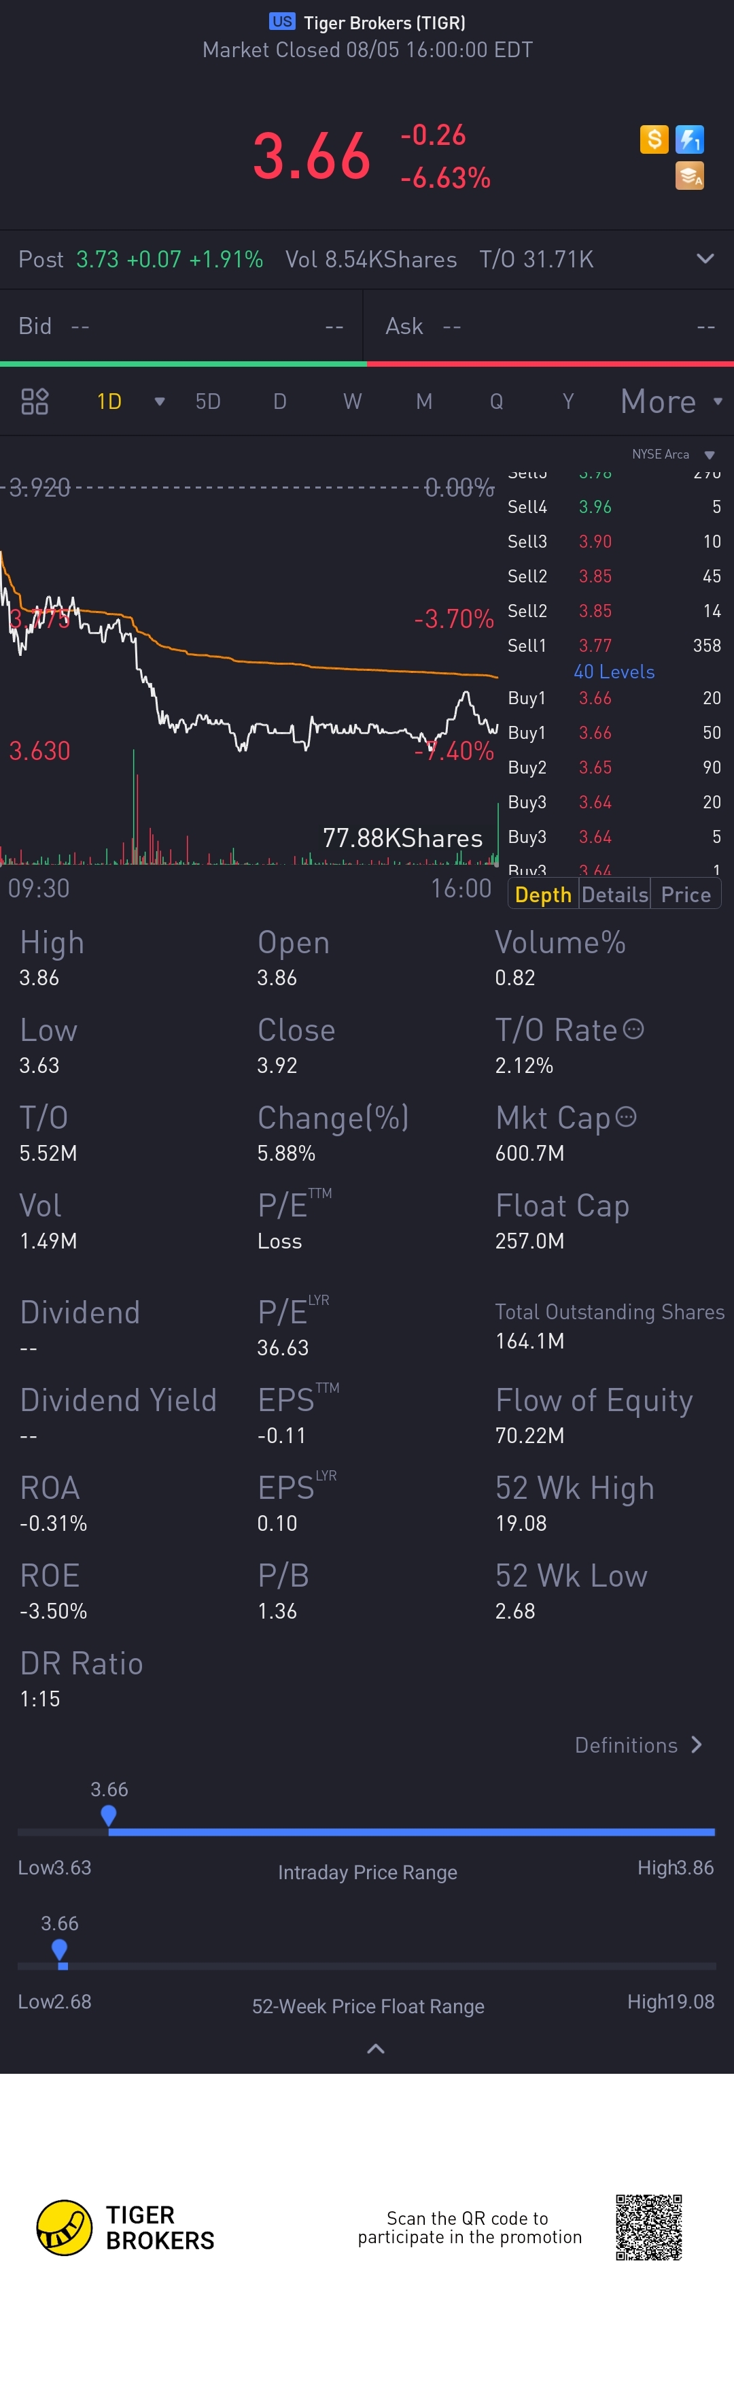Tap the tan stacked-layers icon

690,176
